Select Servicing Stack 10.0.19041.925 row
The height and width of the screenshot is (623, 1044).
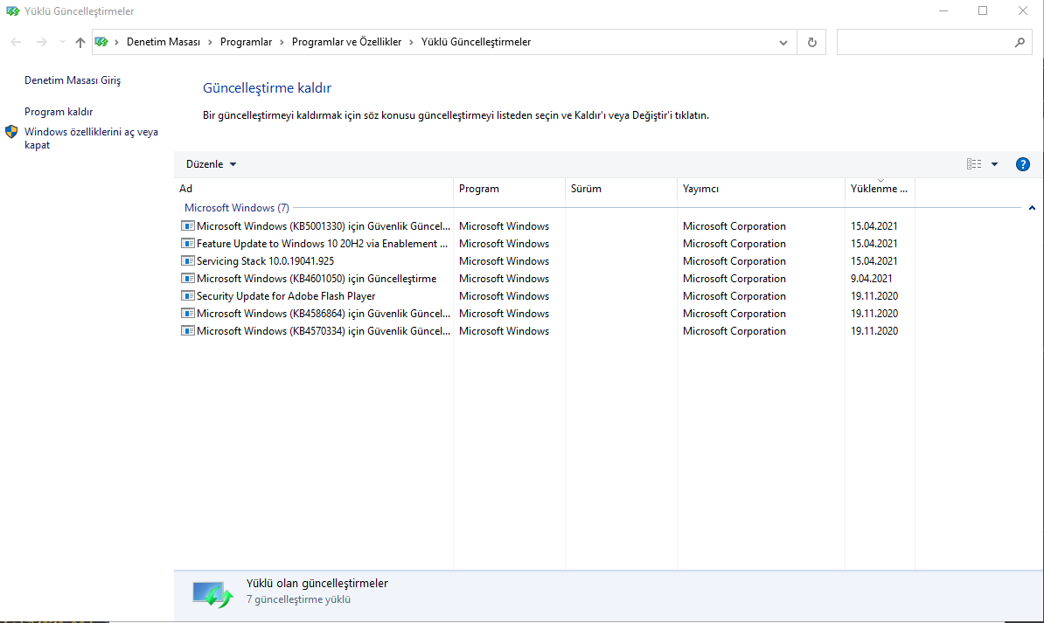click(544, 261)
